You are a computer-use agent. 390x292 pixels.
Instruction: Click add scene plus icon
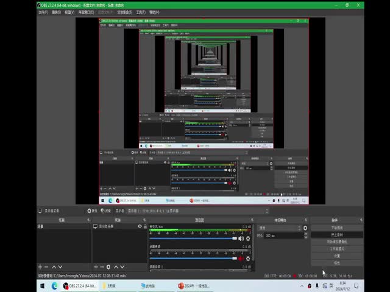40,267
